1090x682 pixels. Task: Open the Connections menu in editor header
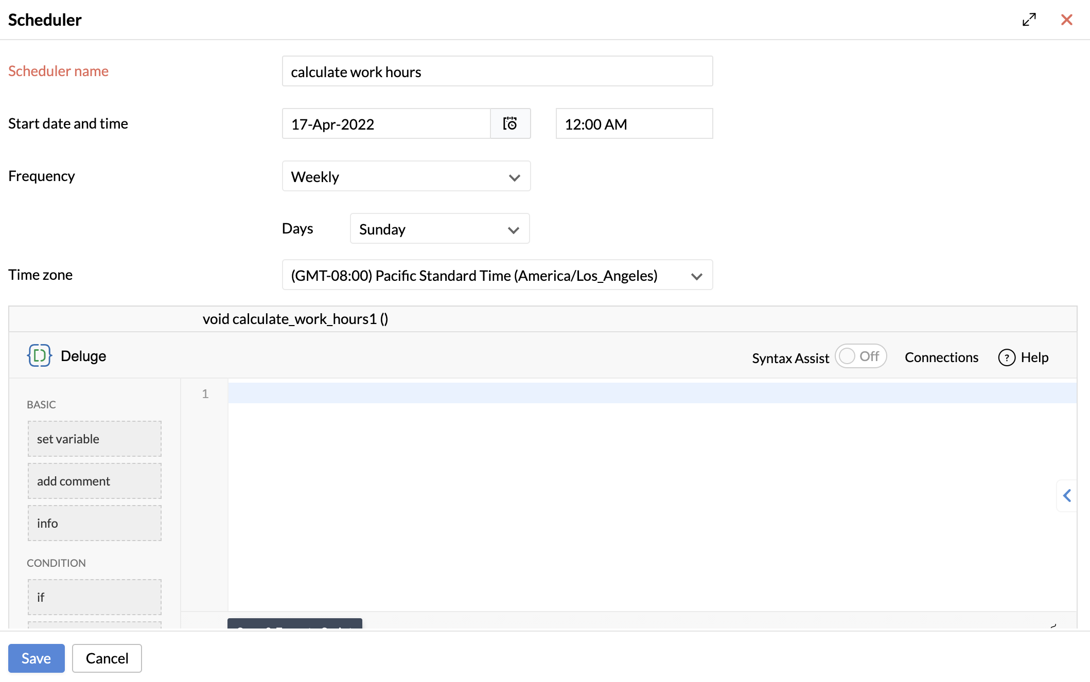(941, 357)
